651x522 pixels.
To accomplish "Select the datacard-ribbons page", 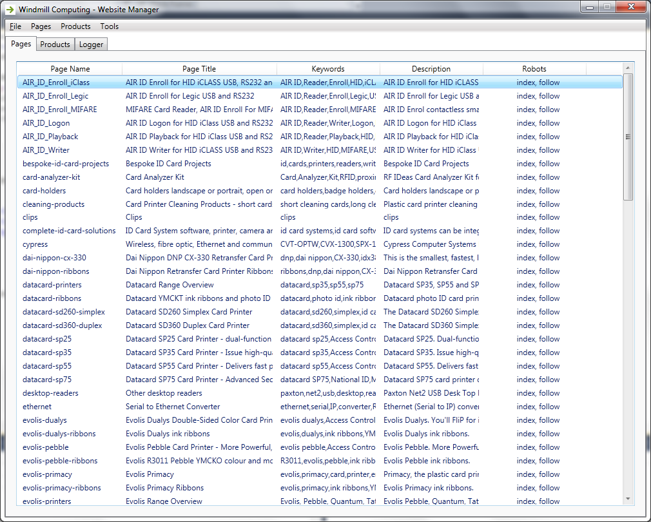I will 52,298.
